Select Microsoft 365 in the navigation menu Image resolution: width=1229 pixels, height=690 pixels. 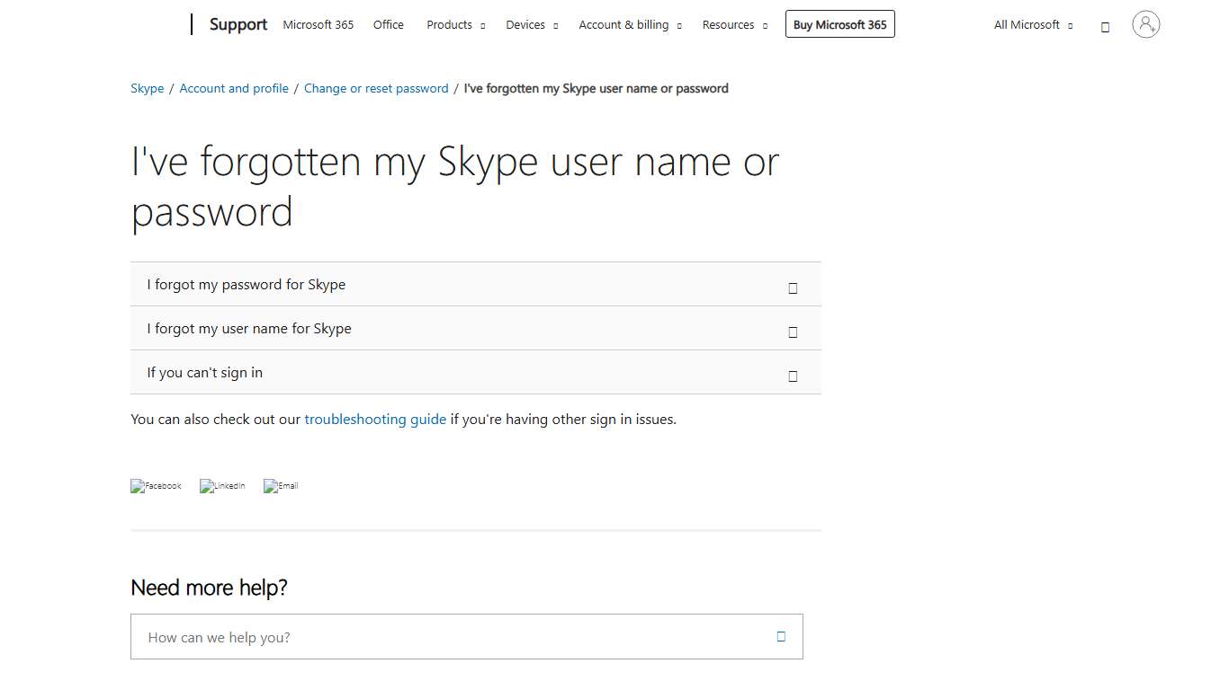point(318,24)
